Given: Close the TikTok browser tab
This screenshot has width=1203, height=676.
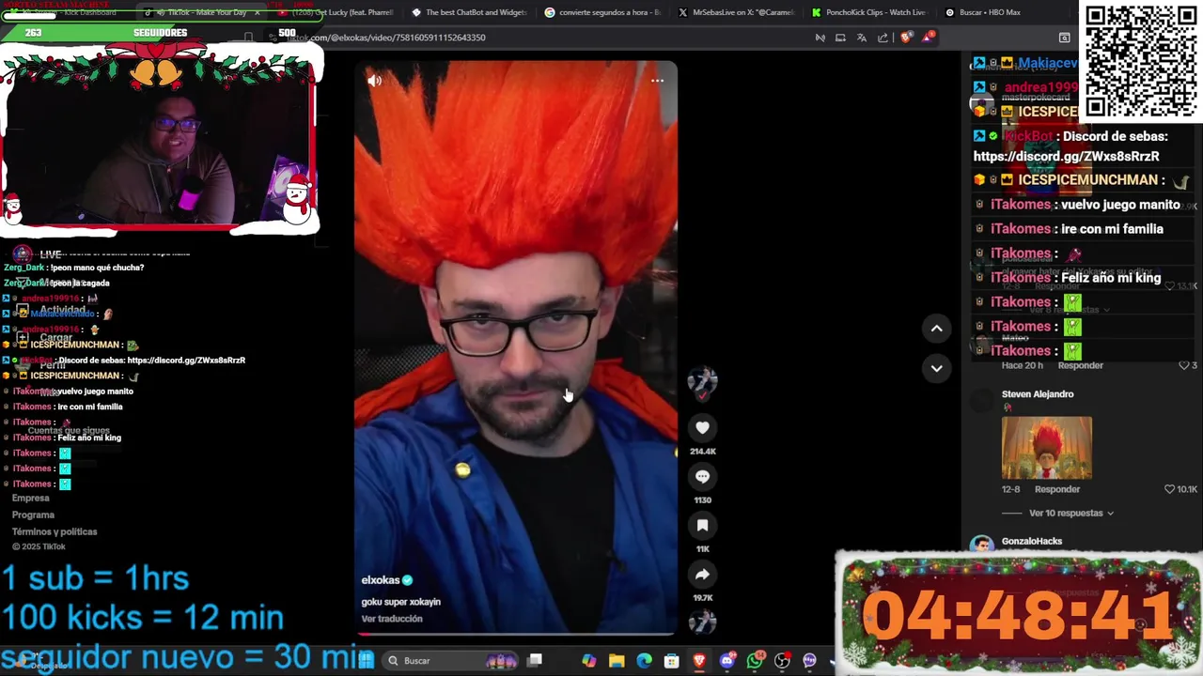Looking at the screenshot, I should pos(257,12).
